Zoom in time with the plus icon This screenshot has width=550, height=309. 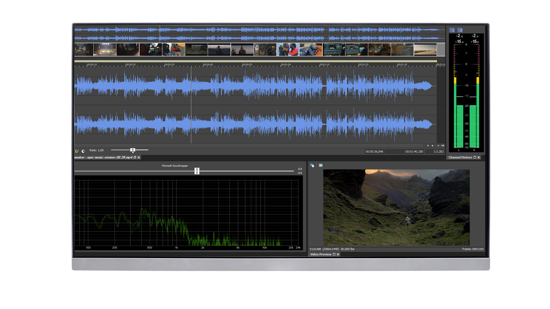[433, 146]
